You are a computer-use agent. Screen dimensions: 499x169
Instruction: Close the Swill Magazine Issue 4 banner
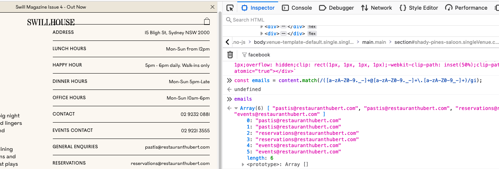pyautogui.click(x=213, y=7)
